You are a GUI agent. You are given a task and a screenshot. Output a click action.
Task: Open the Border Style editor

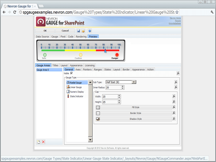[134, 113]
